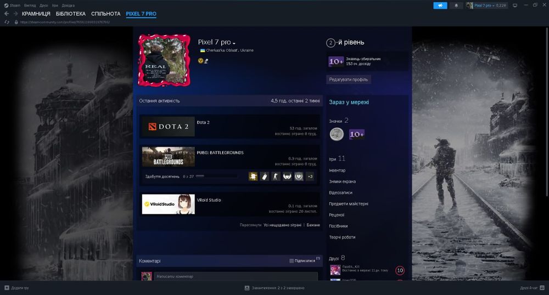The image size is (549, 295).
Task: Click the forward navigation arrow
Action: [x=15, y=14]
